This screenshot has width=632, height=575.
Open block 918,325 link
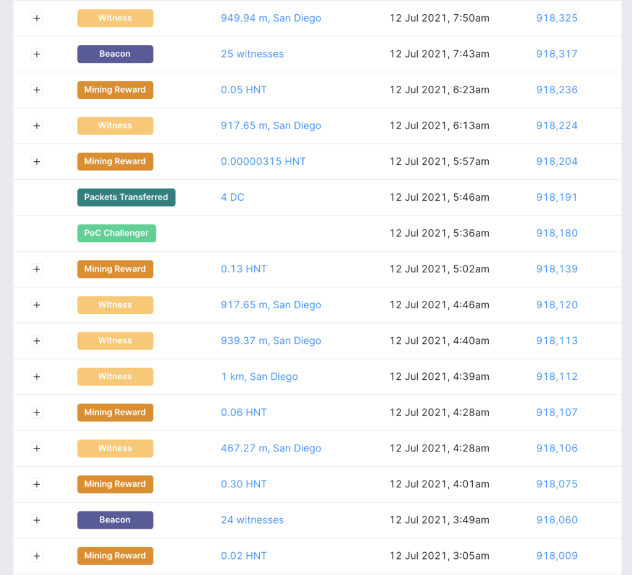557,19
